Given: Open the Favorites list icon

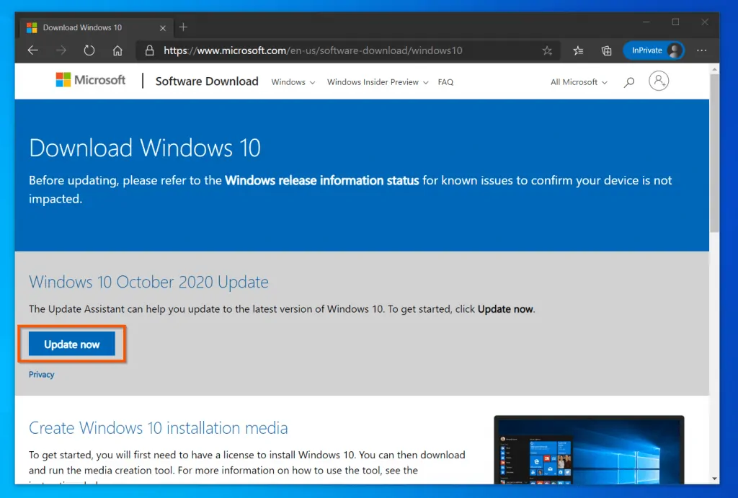Looking at the screenshot, I should [x=579, y=50].
